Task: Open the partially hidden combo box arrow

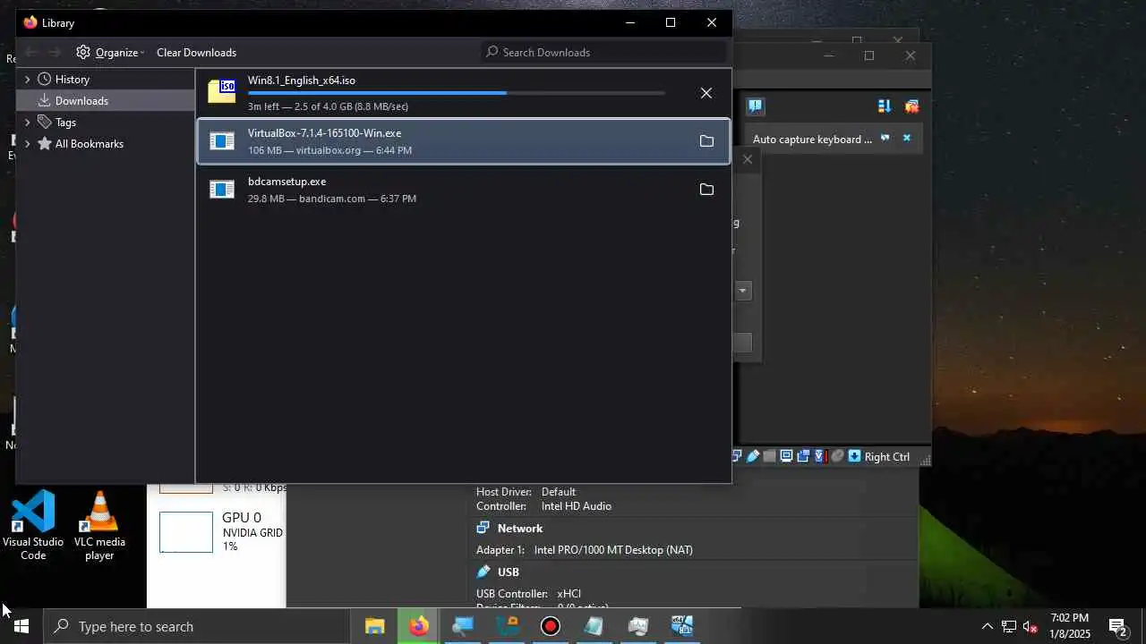Action: point(742,291)
